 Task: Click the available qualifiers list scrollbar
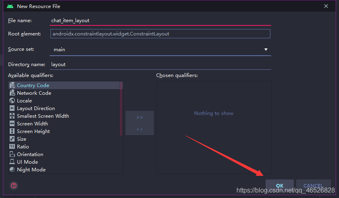(121, 108)
